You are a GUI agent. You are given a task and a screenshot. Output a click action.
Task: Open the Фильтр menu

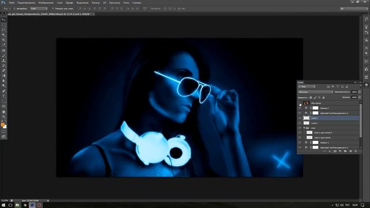click(95, 2)
